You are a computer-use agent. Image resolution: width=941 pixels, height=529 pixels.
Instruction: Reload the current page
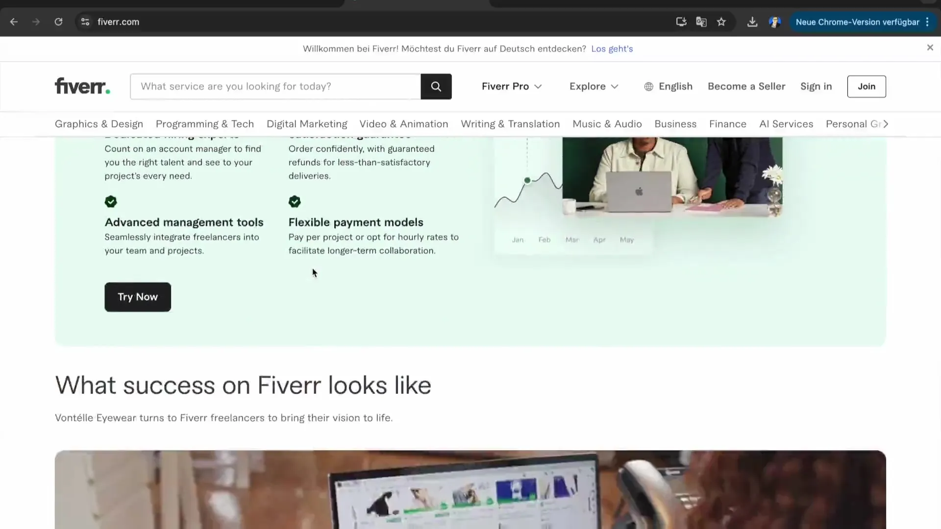point(58,22)
